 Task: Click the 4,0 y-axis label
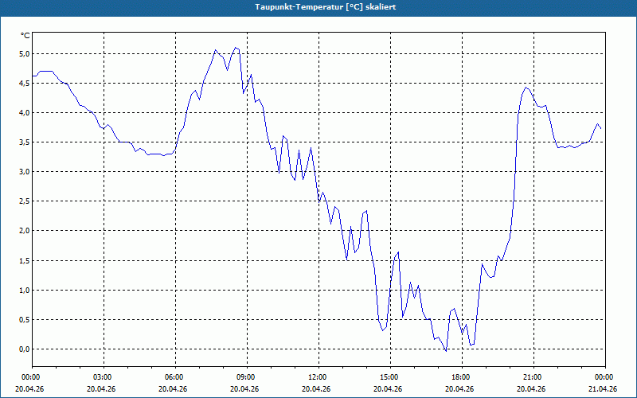pos(25,112)
